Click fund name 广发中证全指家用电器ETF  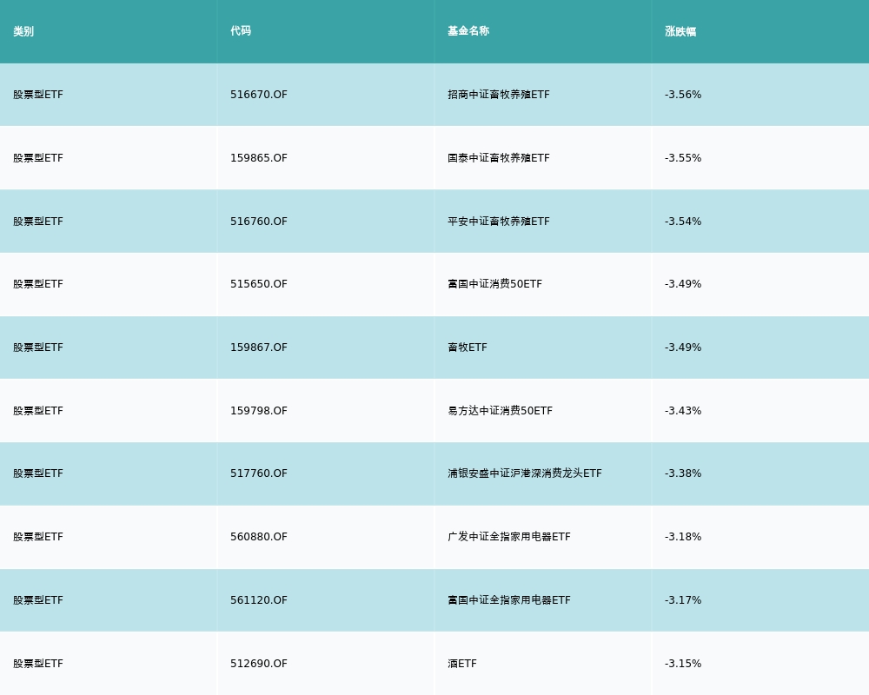[x=509, y=537]
